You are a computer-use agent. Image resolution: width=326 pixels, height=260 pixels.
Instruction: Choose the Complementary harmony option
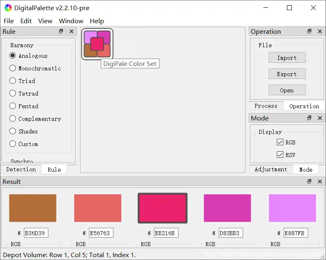coord(13,119)
